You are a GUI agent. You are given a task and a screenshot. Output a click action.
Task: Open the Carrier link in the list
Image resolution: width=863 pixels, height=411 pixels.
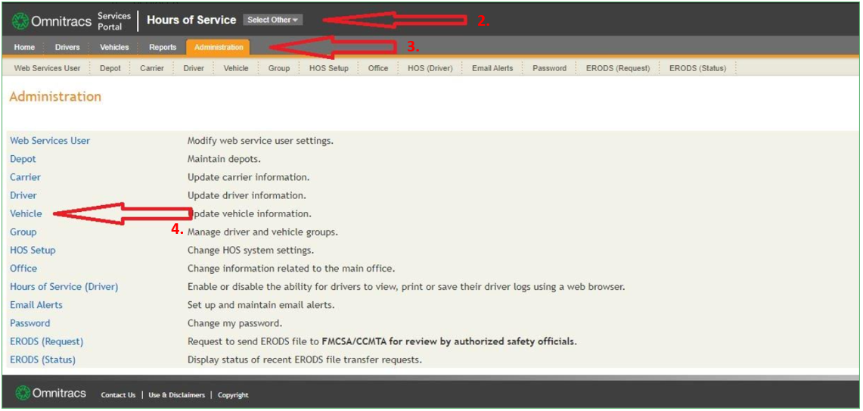pyautogui.click(x=26, y=177)
